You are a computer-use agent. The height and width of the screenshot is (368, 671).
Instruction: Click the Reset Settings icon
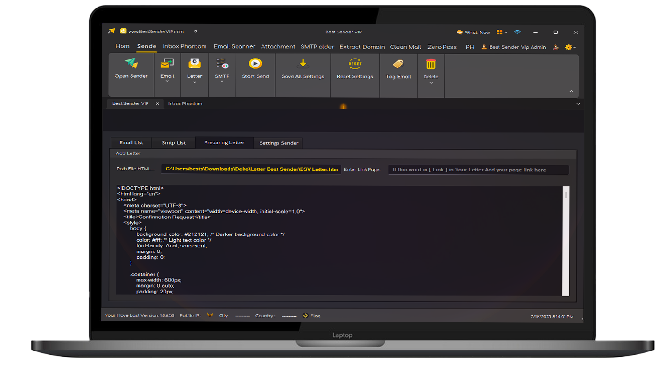click(355, 63)
